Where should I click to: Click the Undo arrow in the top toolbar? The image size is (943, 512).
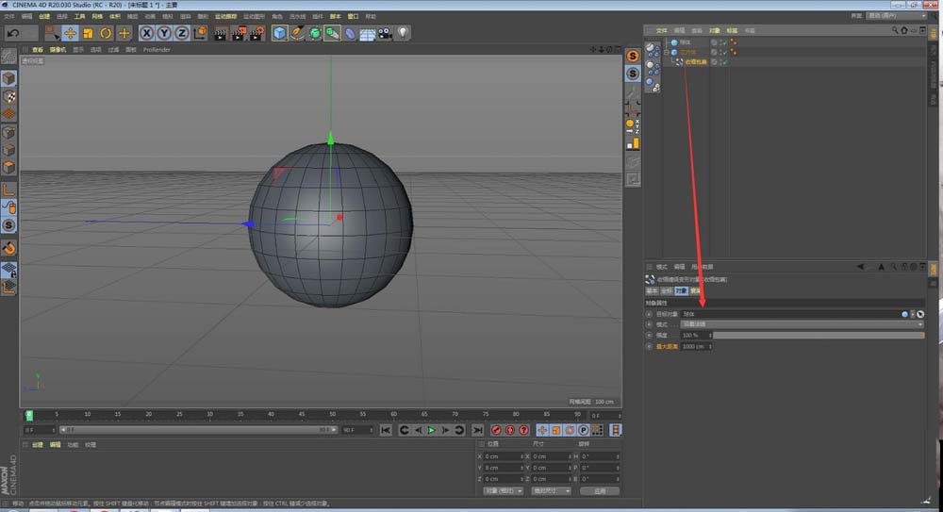click(13, 33)
